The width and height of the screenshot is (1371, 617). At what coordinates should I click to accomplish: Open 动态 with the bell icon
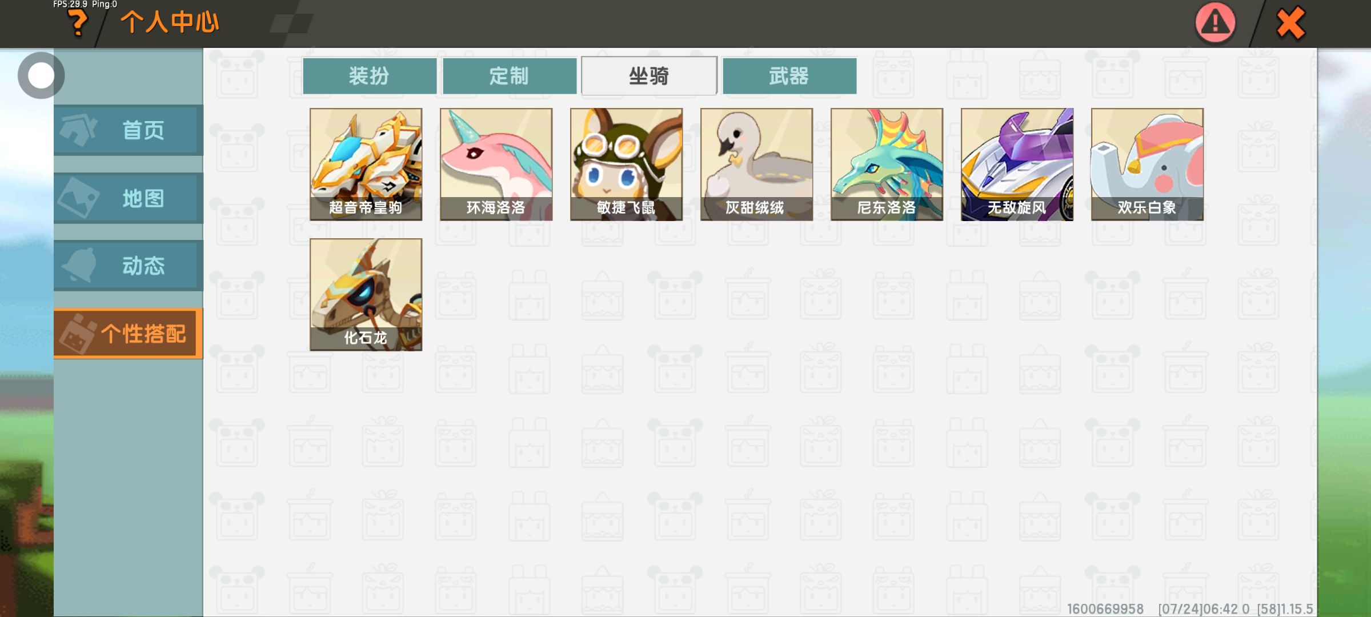tap(129, 266)
